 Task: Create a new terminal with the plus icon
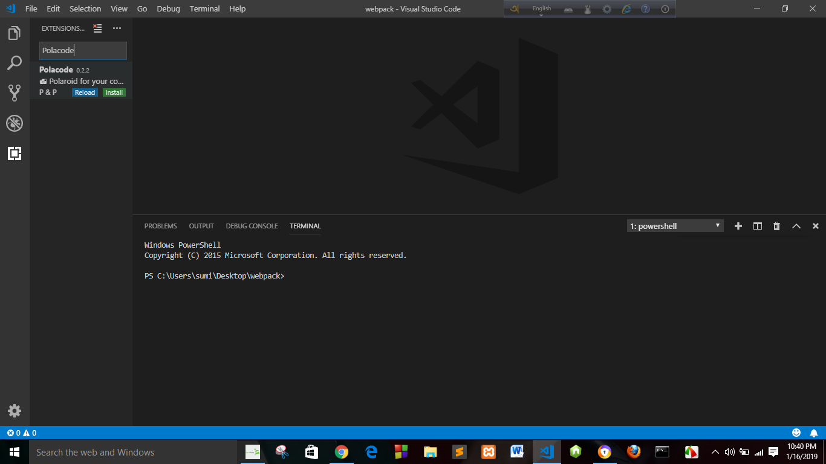click(x=738, y=225)
